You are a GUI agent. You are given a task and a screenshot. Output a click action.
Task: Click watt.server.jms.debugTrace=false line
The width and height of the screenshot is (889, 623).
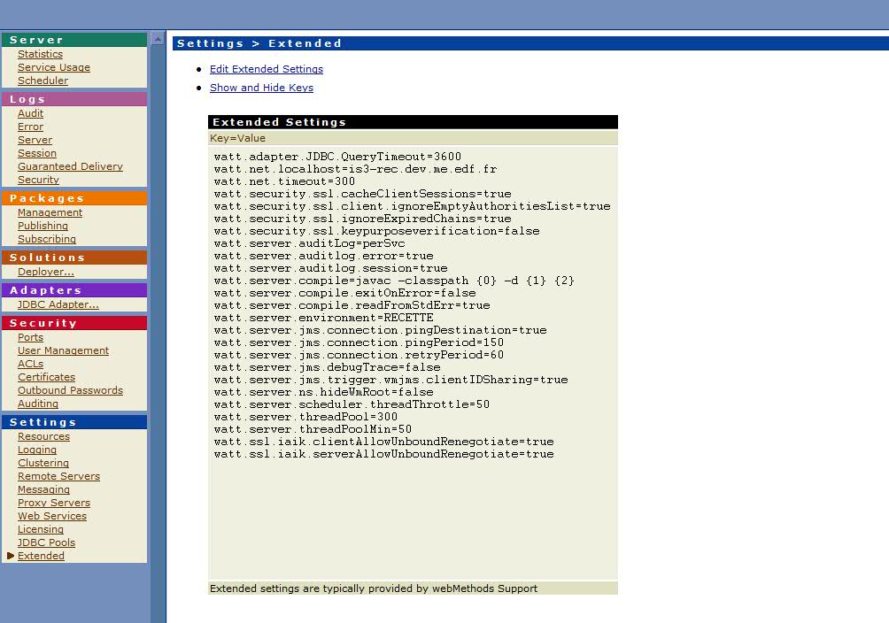[x=327, y=367]
